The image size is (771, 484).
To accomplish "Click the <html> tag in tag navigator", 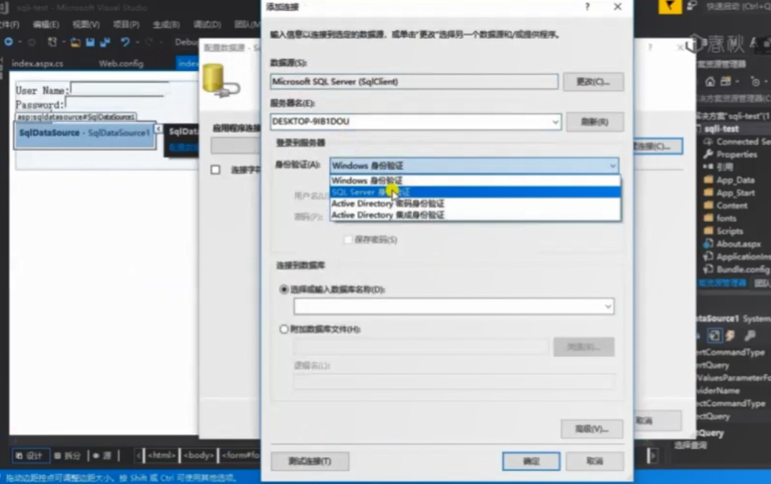I will [x=162, y=455].
